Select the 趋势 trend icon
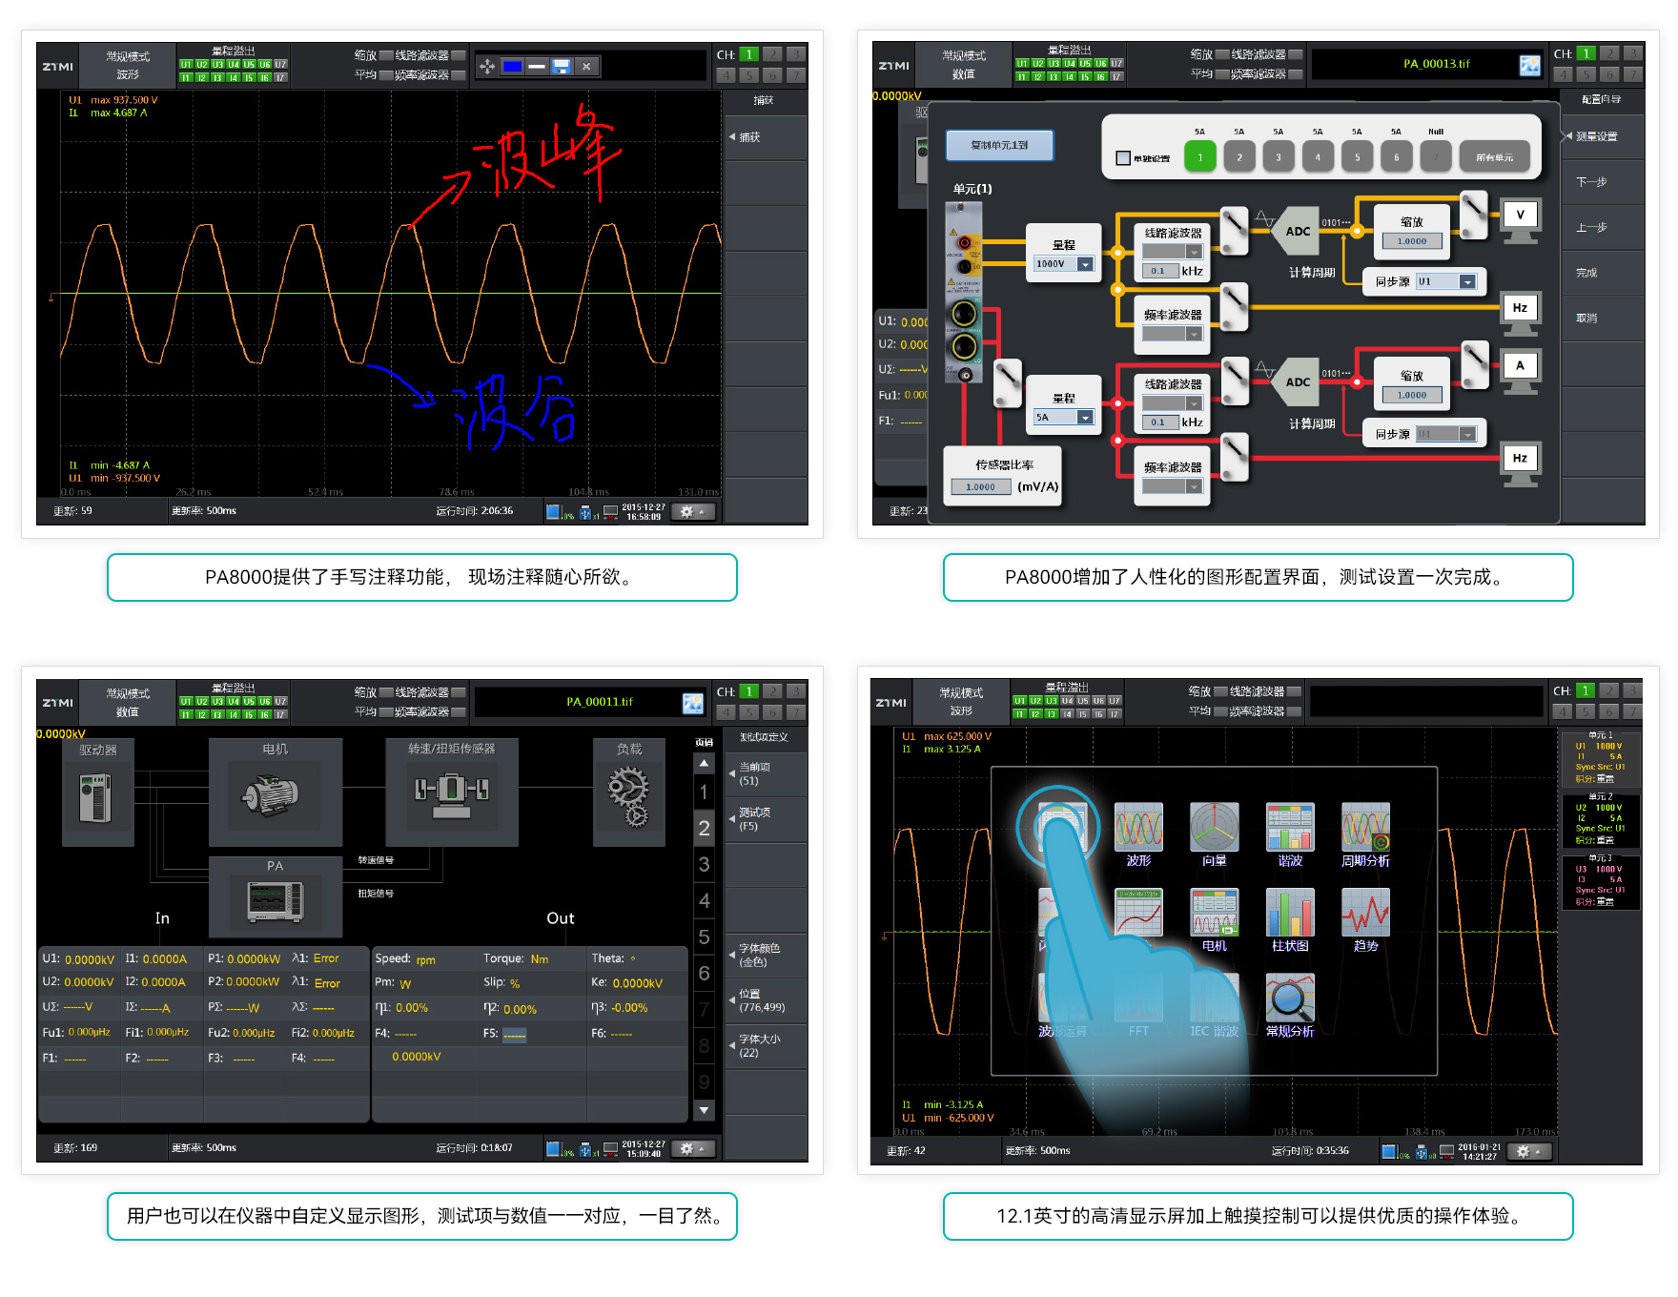Viewport: 1678px width, 1297px height. click(1365, 913)
